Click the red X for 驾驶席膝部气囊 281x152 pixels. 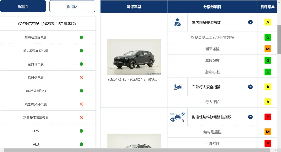click(81, 104)
